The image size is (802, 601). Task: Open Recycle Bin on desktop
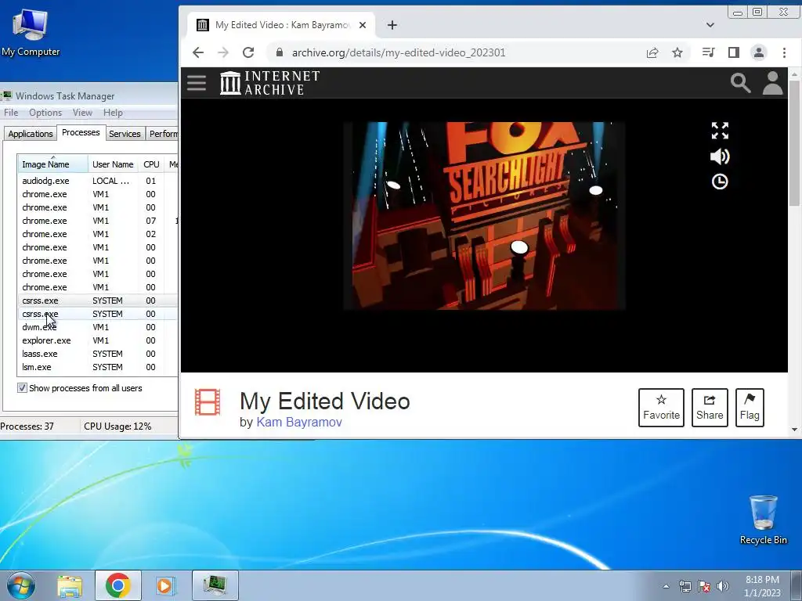tap(763, 520)
